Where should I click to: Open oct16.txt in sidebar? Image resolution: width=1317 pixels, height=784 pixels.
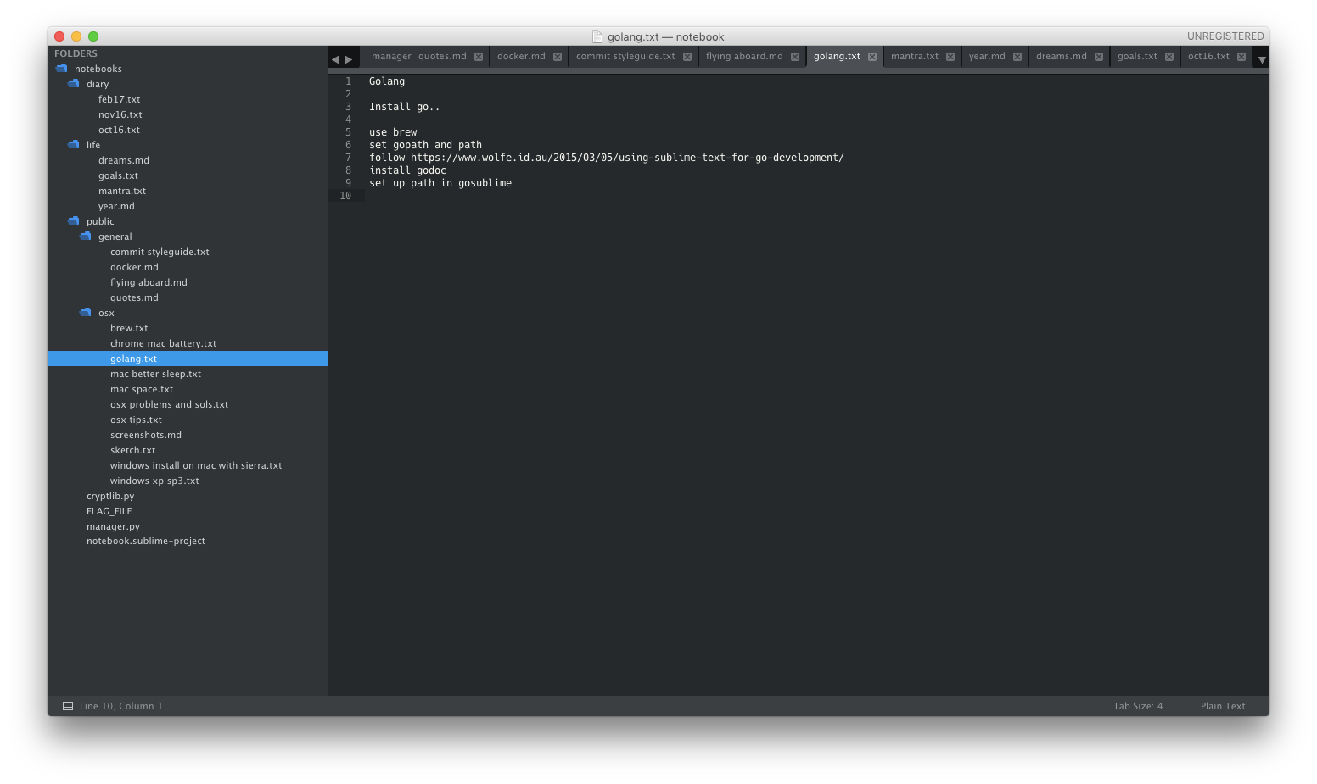[119, 130]
